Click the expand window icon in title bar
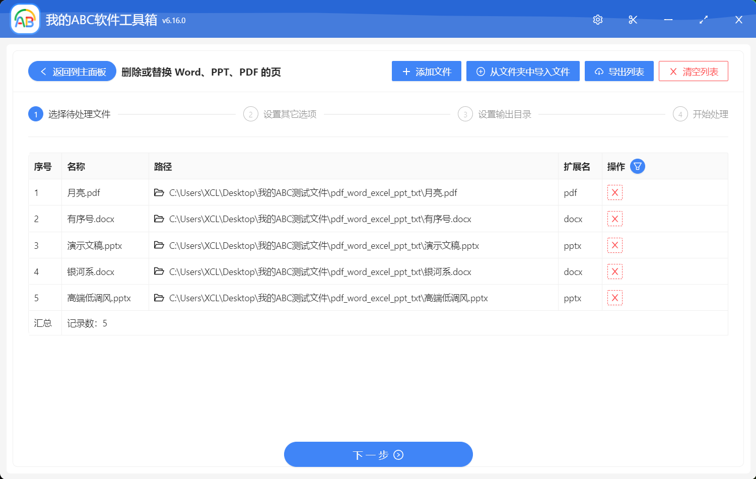756x479 pixels. [703, 20]
